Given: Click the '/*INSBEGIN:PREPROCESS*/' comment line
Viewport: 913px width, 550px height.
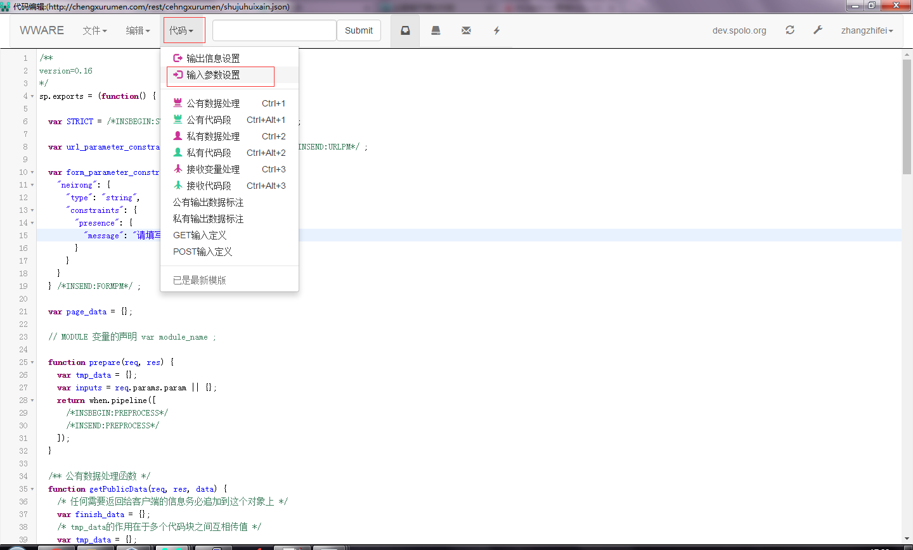Looking at the screenshot, I should [117, 413].
